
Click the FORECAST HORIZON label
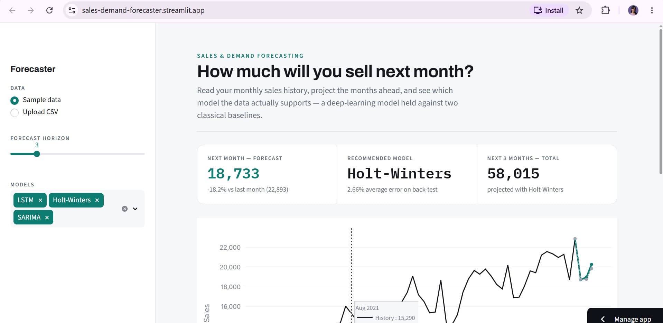40,138
